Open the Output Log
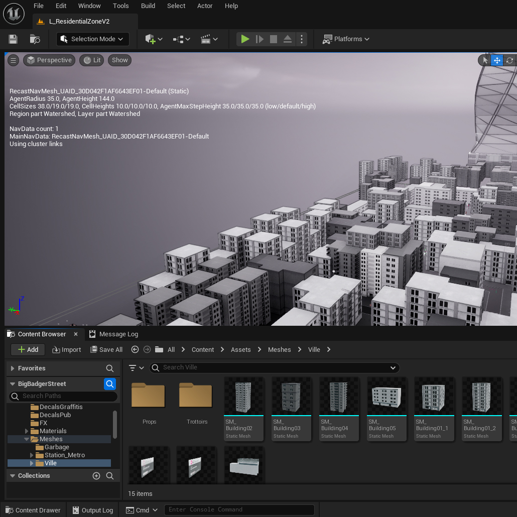This screenshot has height=517, width=517. tap(93, 510)
